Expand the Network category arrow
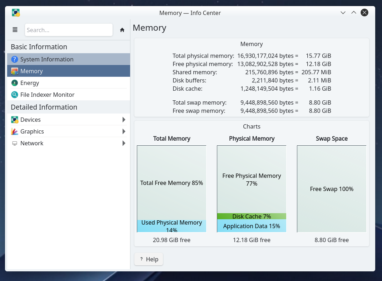Image resolution: width=382 pixels, height=281 pixels. tap(124, 143)
